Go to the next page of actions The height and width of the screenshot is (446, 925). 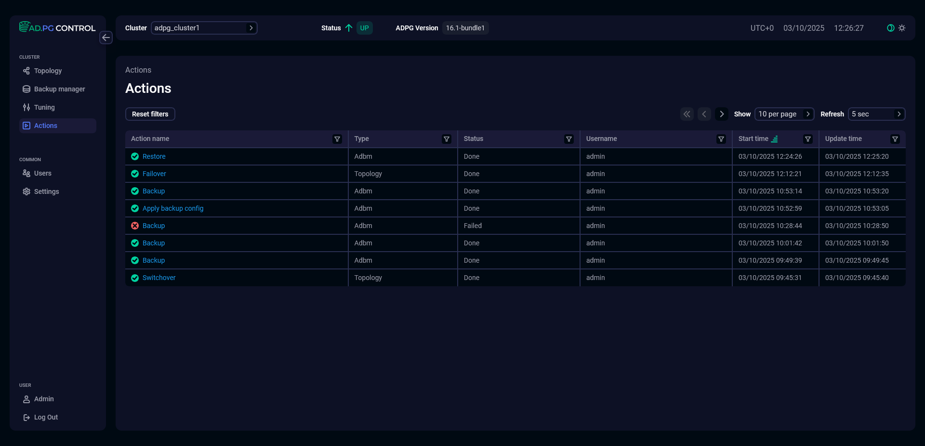coord(721,114)
